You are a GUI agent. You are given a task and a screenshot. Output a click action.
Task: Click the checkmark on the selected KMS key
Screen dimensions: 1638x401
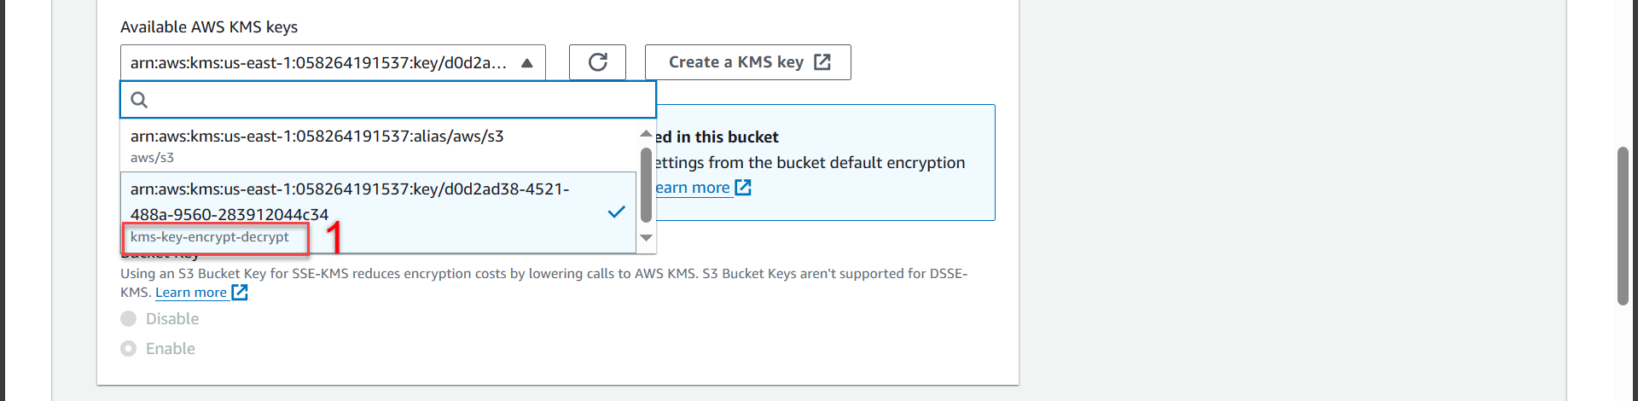[x=616, y=212]
